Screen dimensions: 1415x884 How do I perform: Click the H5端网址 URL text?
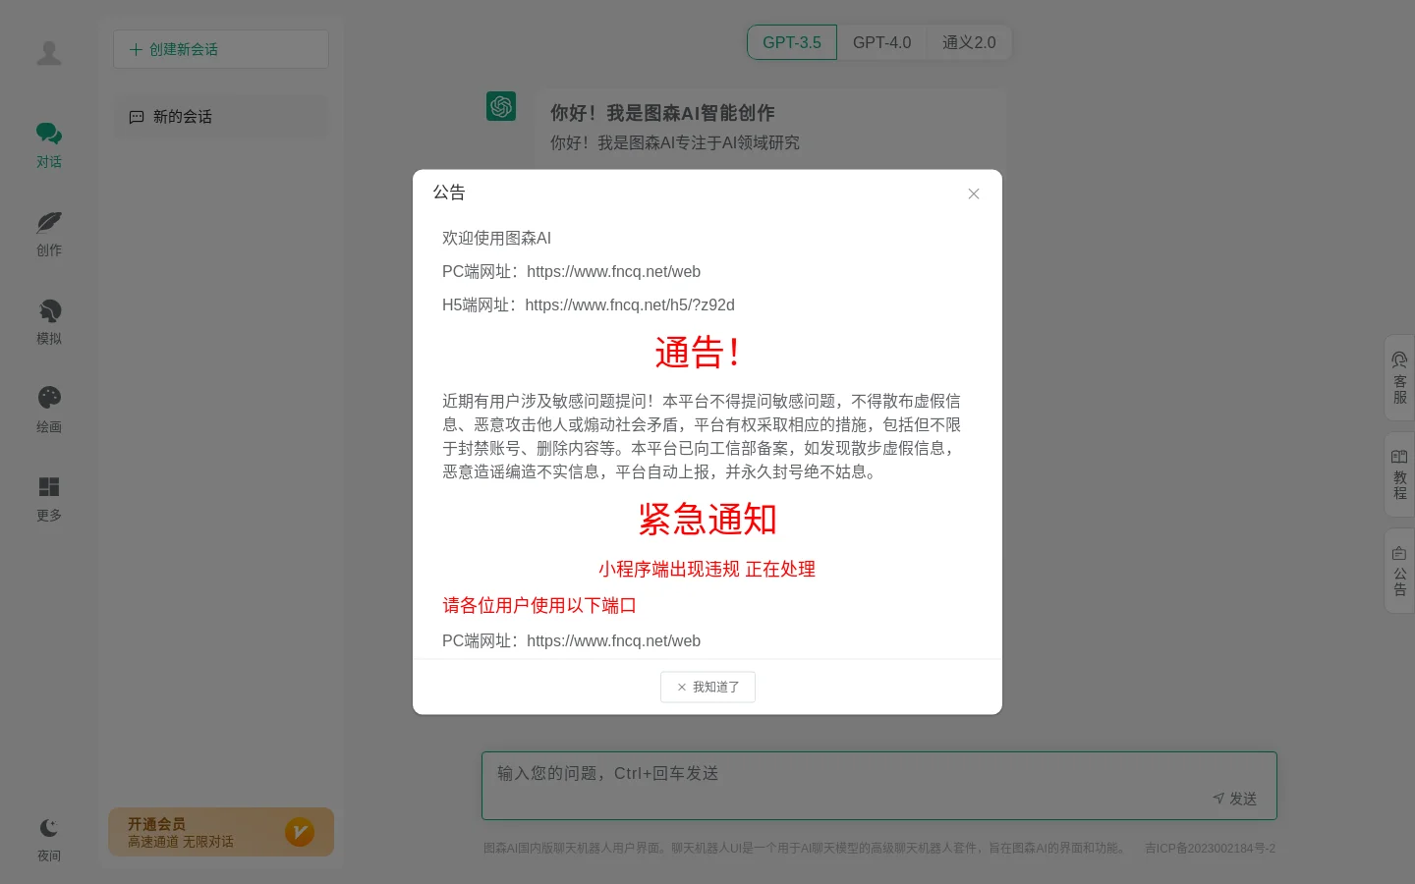tap(630, 305)
